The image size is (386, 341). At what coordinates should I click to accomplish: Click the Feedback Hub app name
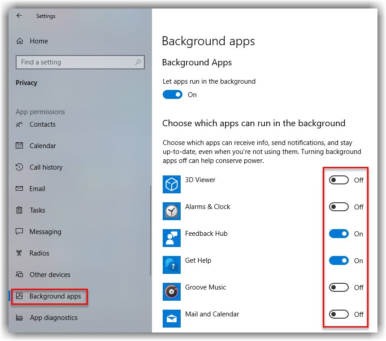click(x=206, y=234)
